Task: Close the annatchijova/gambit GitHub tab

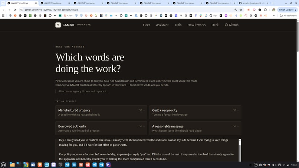Action: coord(267,3)
